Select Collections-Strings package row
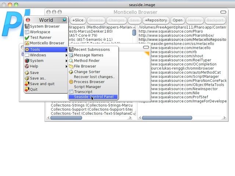Viewport: 235px width, 176px height. pos(91,105)
